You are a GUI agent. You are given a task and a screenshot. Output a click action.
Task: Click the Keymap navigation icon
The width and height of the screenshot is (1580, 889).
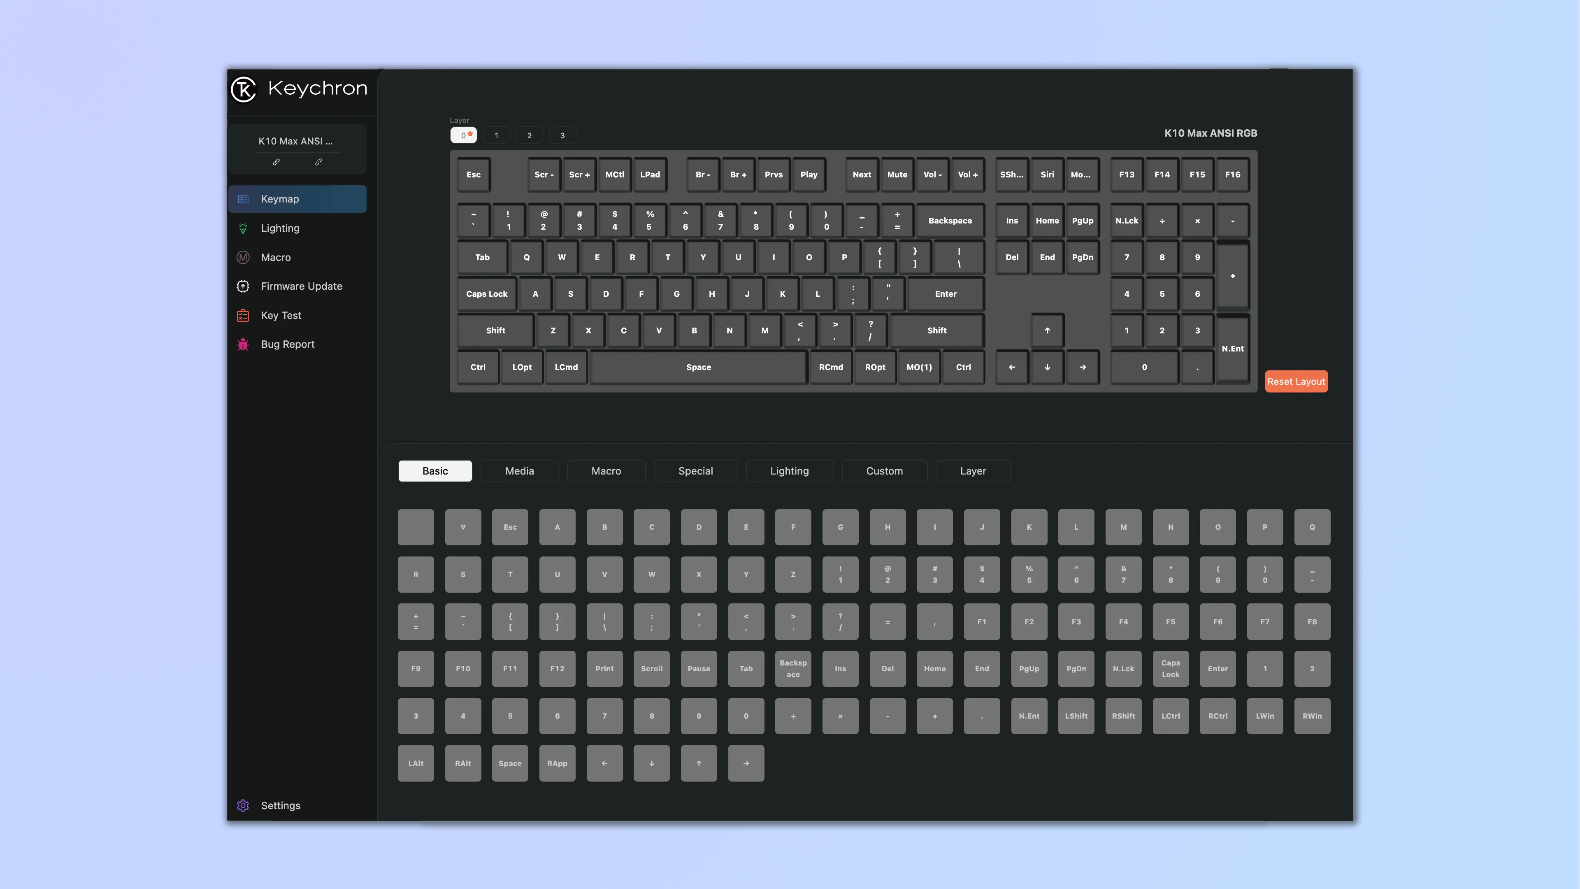241,200
